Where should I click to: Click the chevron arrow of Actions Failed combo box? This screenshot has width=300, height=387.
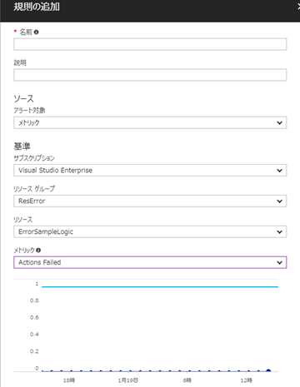point(279,263)
